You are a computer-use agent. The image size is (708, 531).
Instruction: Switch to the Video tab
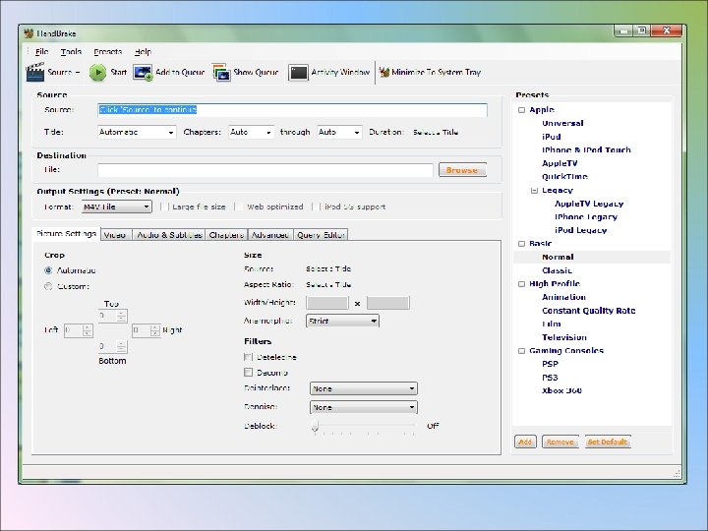(x=115, y=235)
